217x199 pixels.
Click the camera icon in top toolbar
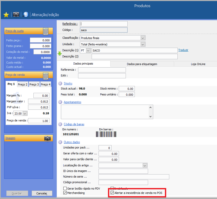16,15
